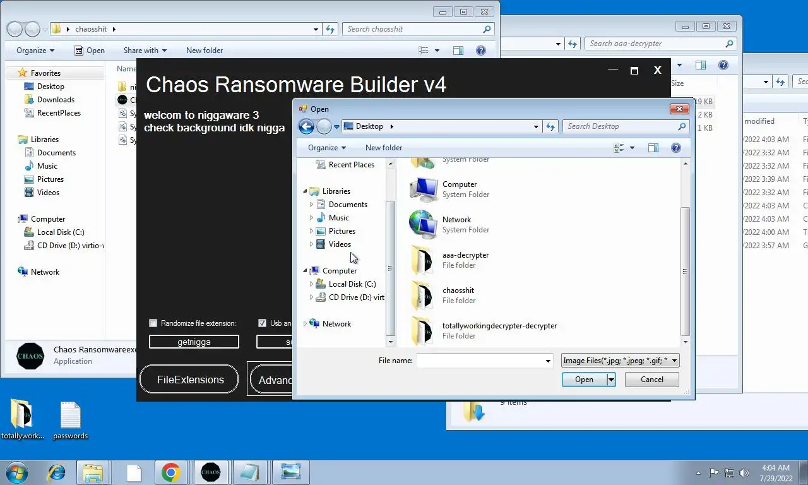
Task: Expand the Local Disk (C:) node in dialog
Action: click(311, 284)
